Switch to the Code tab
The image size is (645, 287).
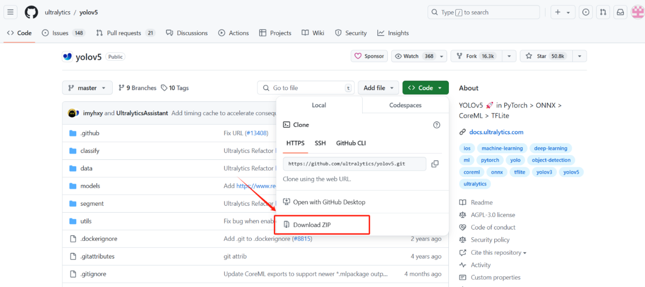click(x=19, y=33)
